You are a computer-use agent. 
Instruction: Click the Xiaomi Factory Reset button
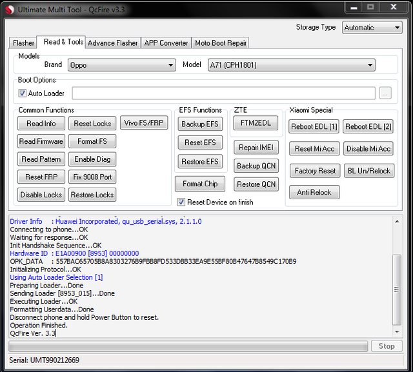coord(315,171)
